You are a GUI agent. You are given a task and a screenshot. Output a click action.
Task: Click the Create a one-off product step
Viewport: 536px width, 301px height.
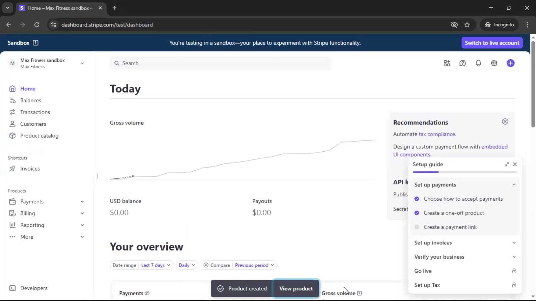coord(454,213)
